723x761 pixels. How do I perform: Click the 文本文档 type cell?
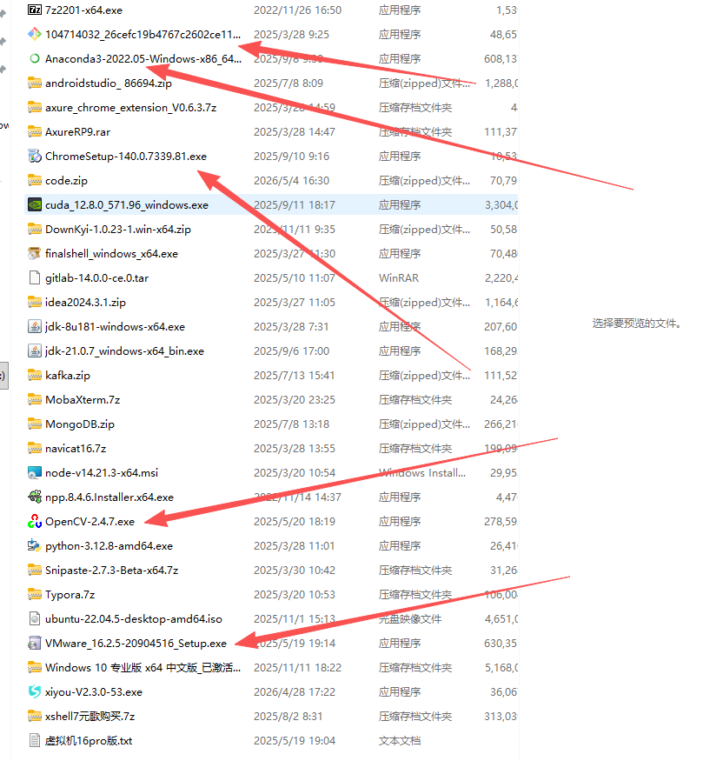click(400, 741)
